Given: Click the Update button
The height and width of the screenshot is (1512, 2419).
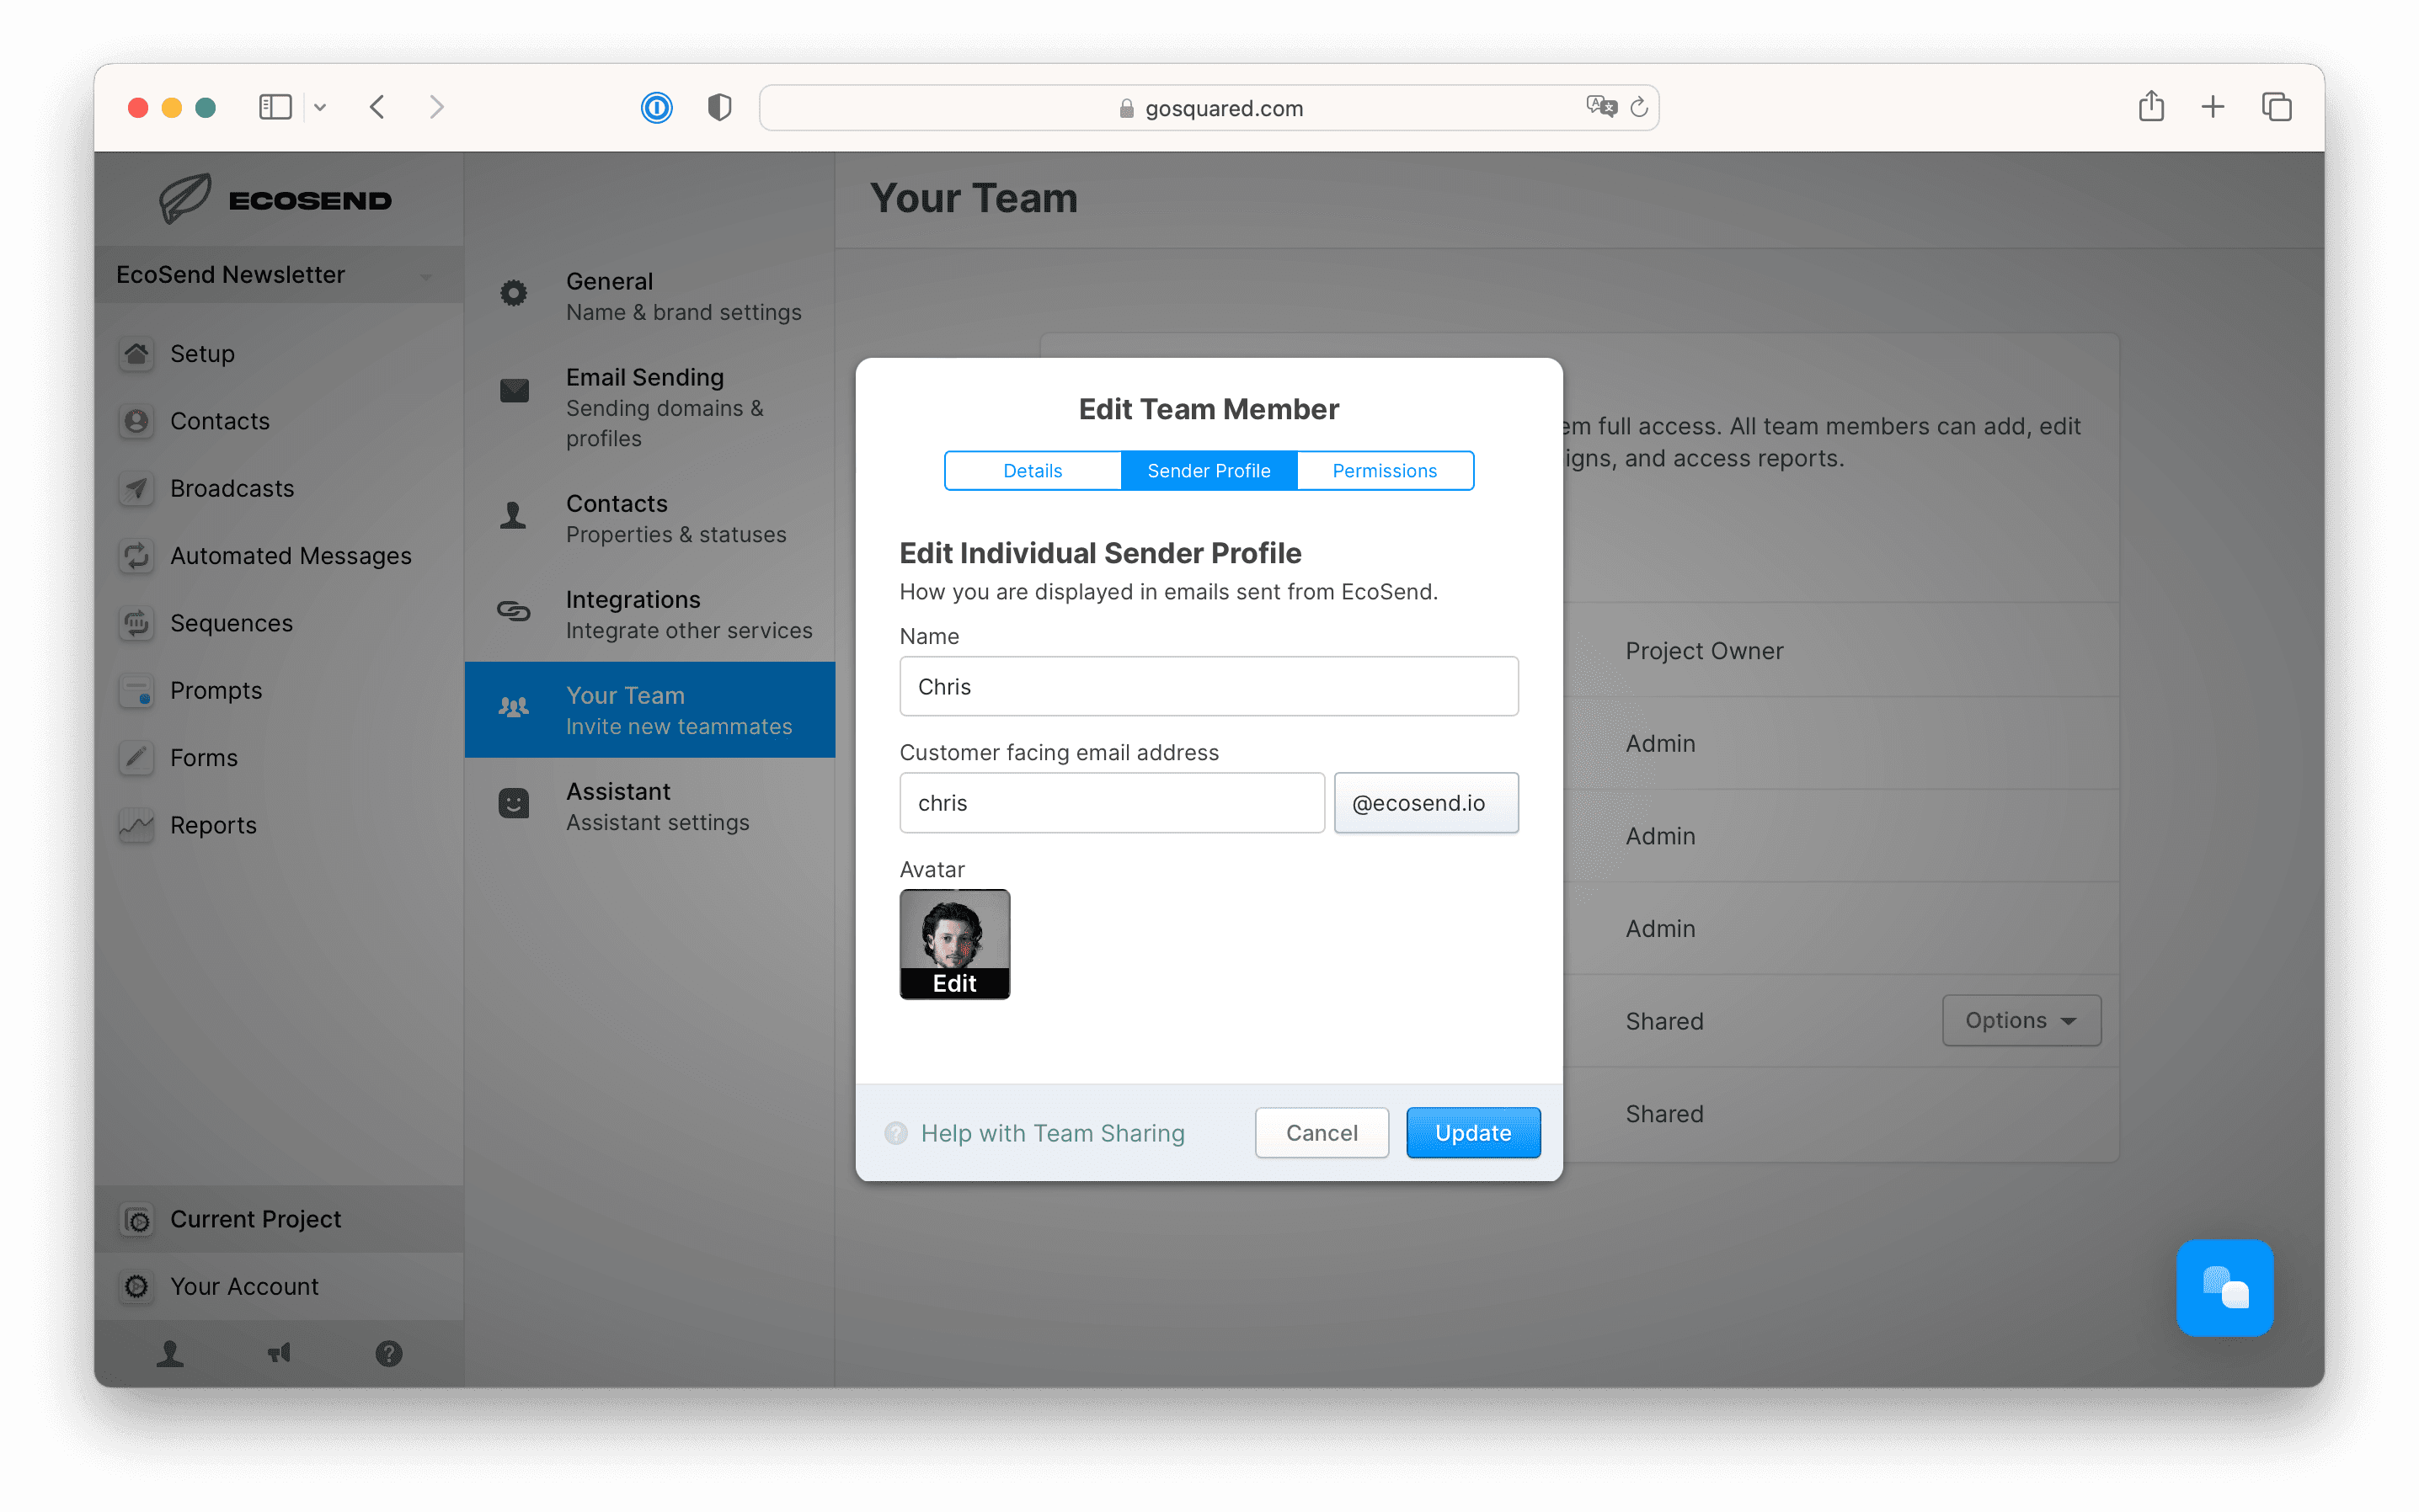Looking at the screenshot, I should 1472,1132.
